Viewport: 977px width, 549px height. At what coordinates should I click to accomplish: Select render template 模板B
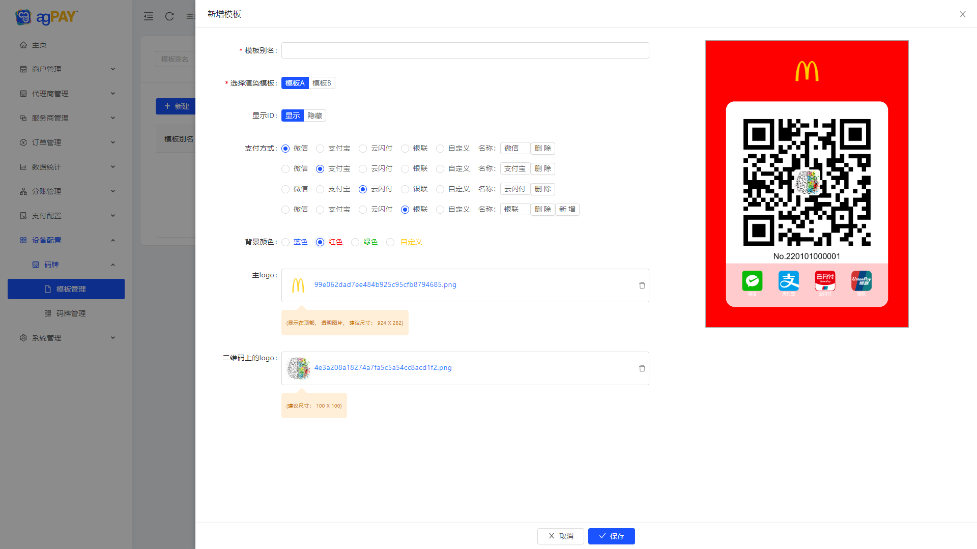point(322,83)
